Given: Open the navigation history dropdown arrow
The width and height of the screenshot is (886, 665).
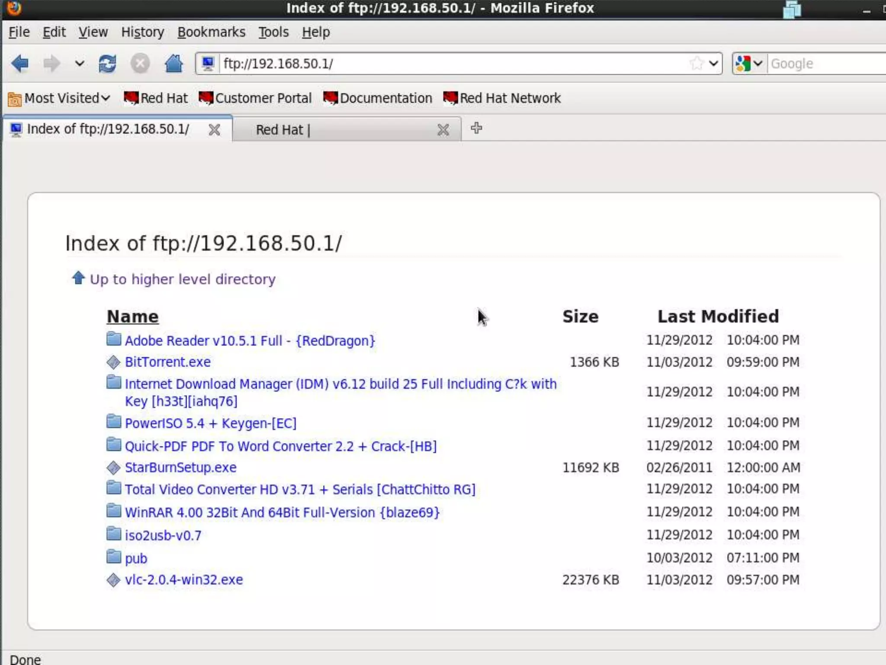Looking at the screenshot, I should (79, 64).
